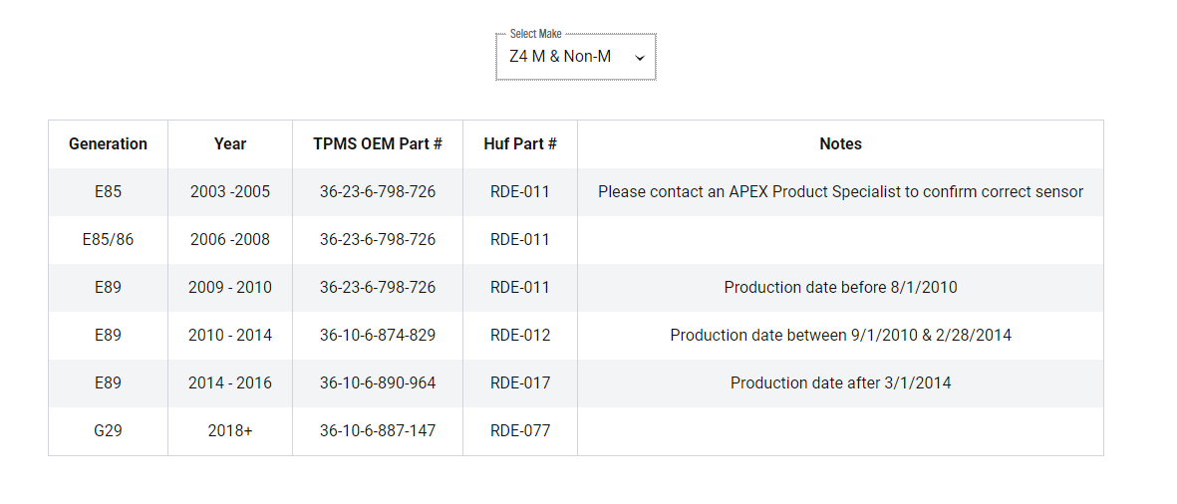This screenshot has height=504, width=1177.
Task: Click the dropdown chevron arrow icon
Action: tap(640, 58)
